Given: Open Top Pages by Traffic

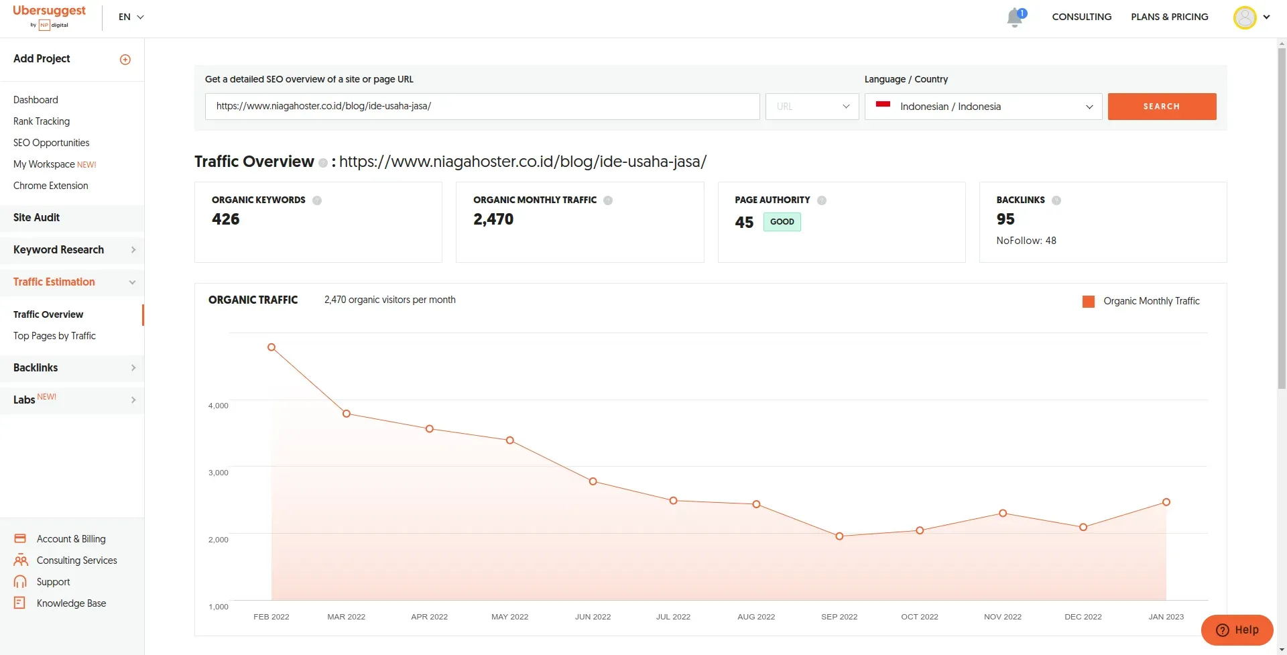Looking at the screenshot, I should tap(54, 336).
